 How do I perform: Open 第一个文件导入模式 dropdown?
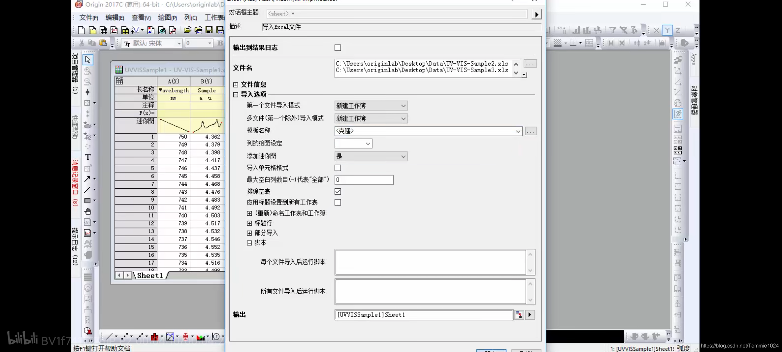(371, 106)
